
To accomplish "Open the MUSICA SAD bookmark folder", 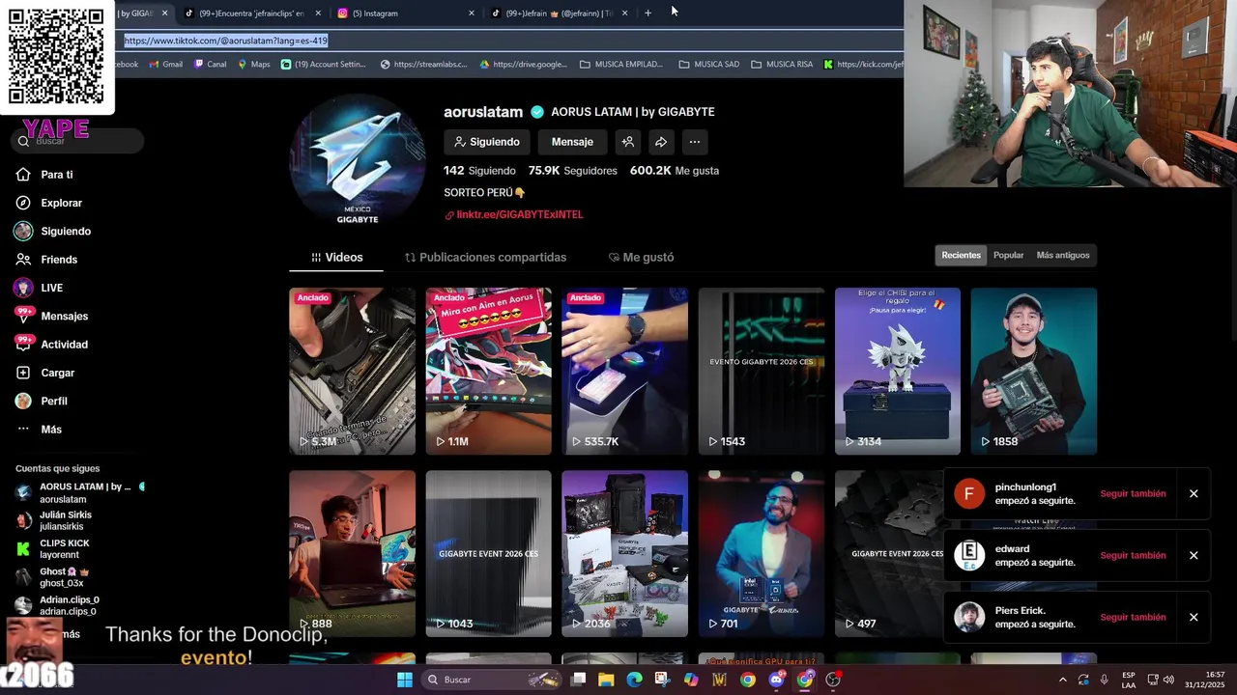I will click(x=709, y=65).
